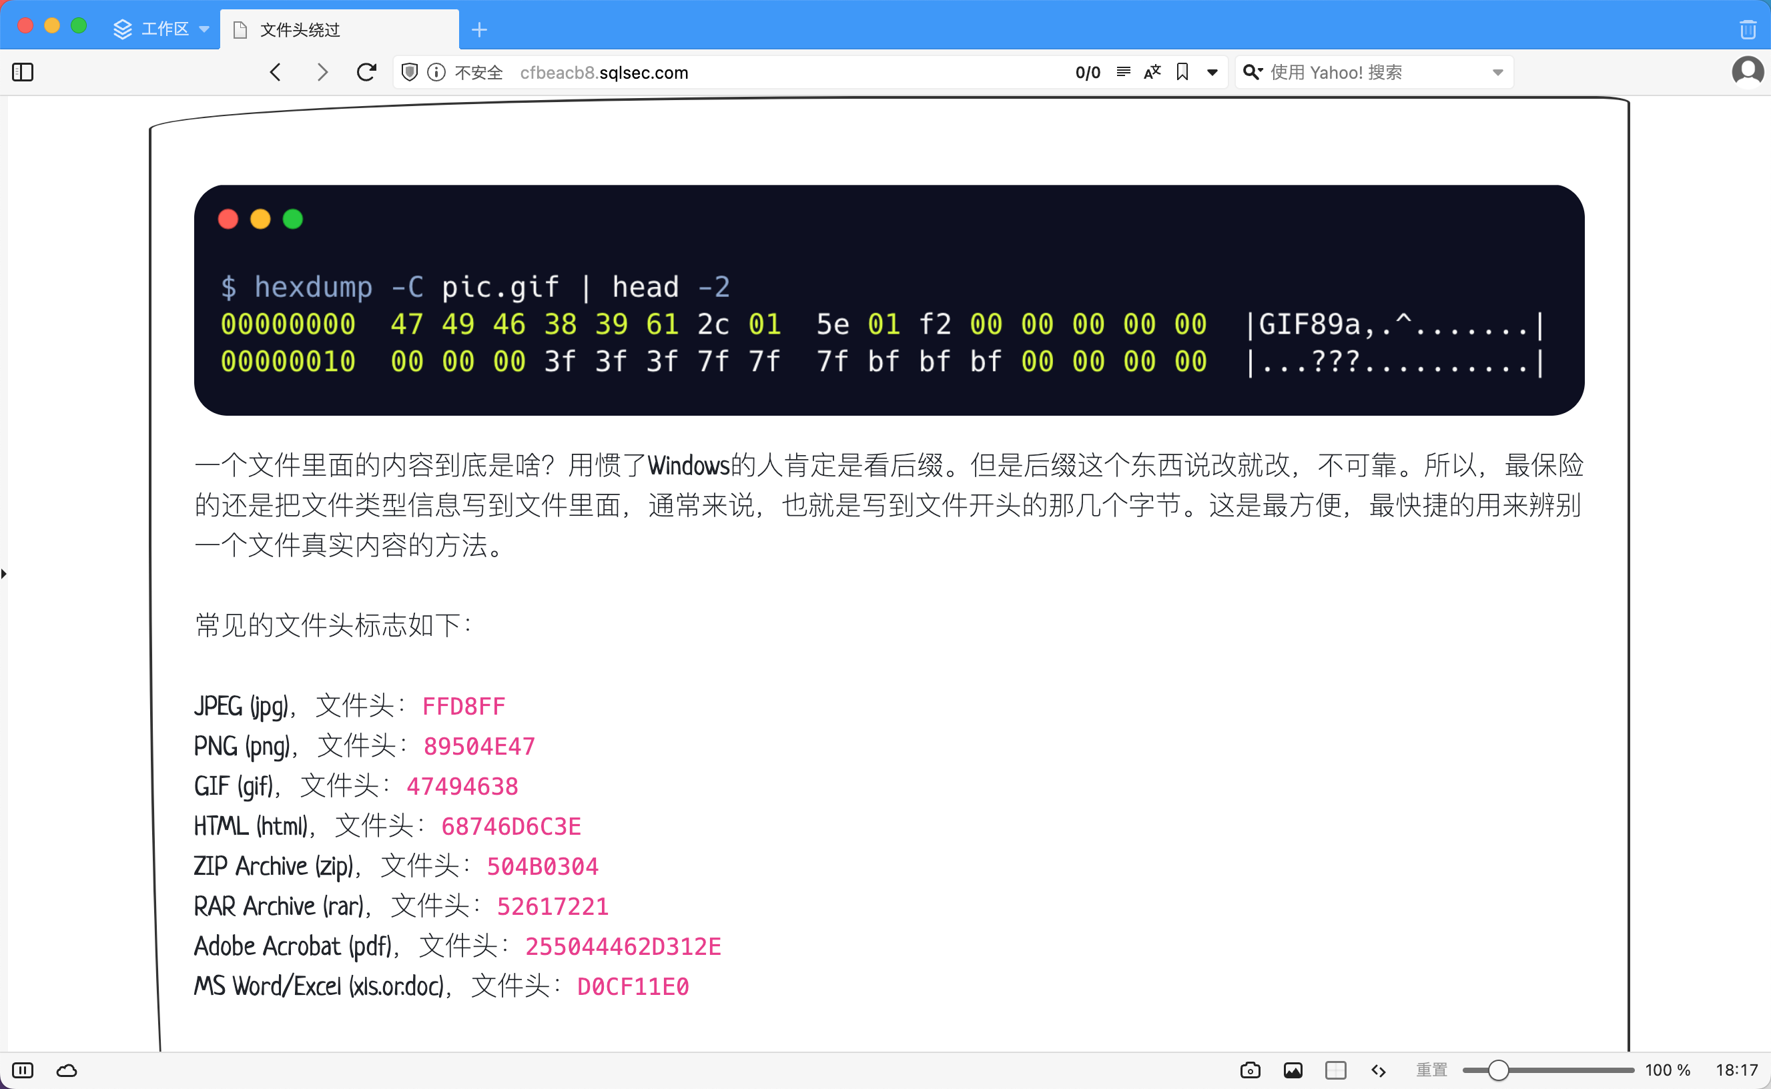Click the workspace stack icon
This screenshot has height=1089, width=1771.
123,29
